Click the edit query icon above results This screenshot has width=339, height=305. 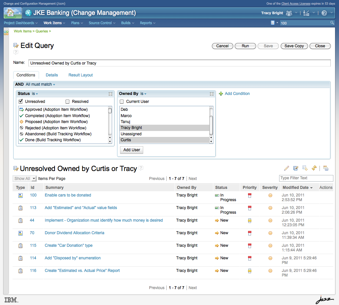(x=296, y=168)
